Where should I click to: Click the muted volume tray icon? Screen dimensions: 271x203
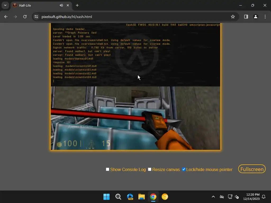point(237,197)
